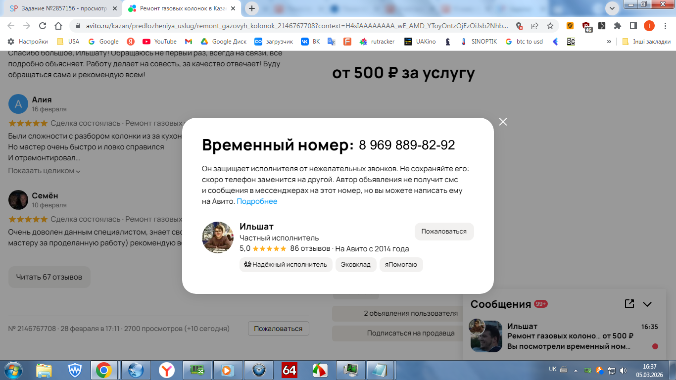Open messages in a separate window via the pop-out icon
The image size is (676, 380).
click(x=629, y=304)
